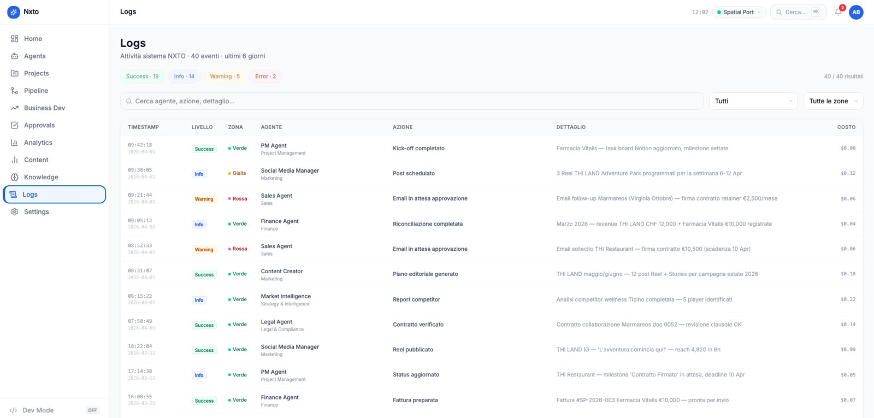
Task: Click the Projects folder icon
Action: 15,73
